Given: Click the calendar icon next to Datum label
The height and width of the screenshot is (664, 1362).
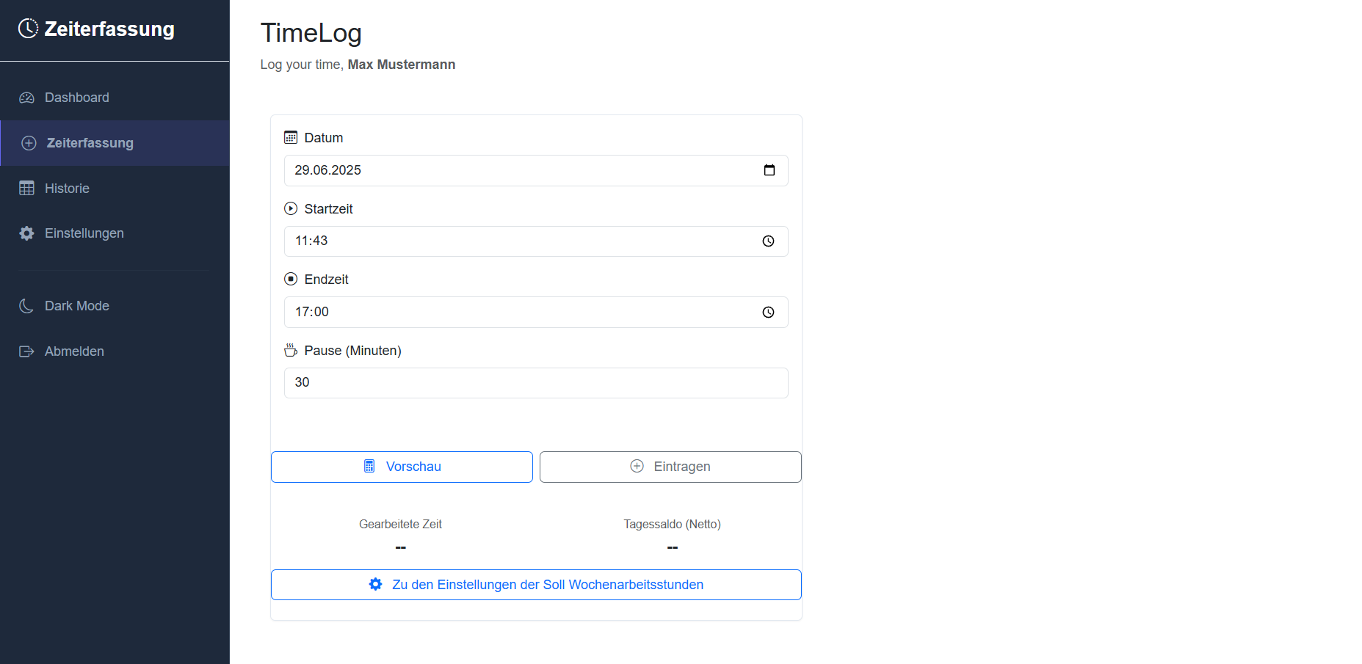Looking at the screenshot, I should pyautogui.click(x=291, y=136).
